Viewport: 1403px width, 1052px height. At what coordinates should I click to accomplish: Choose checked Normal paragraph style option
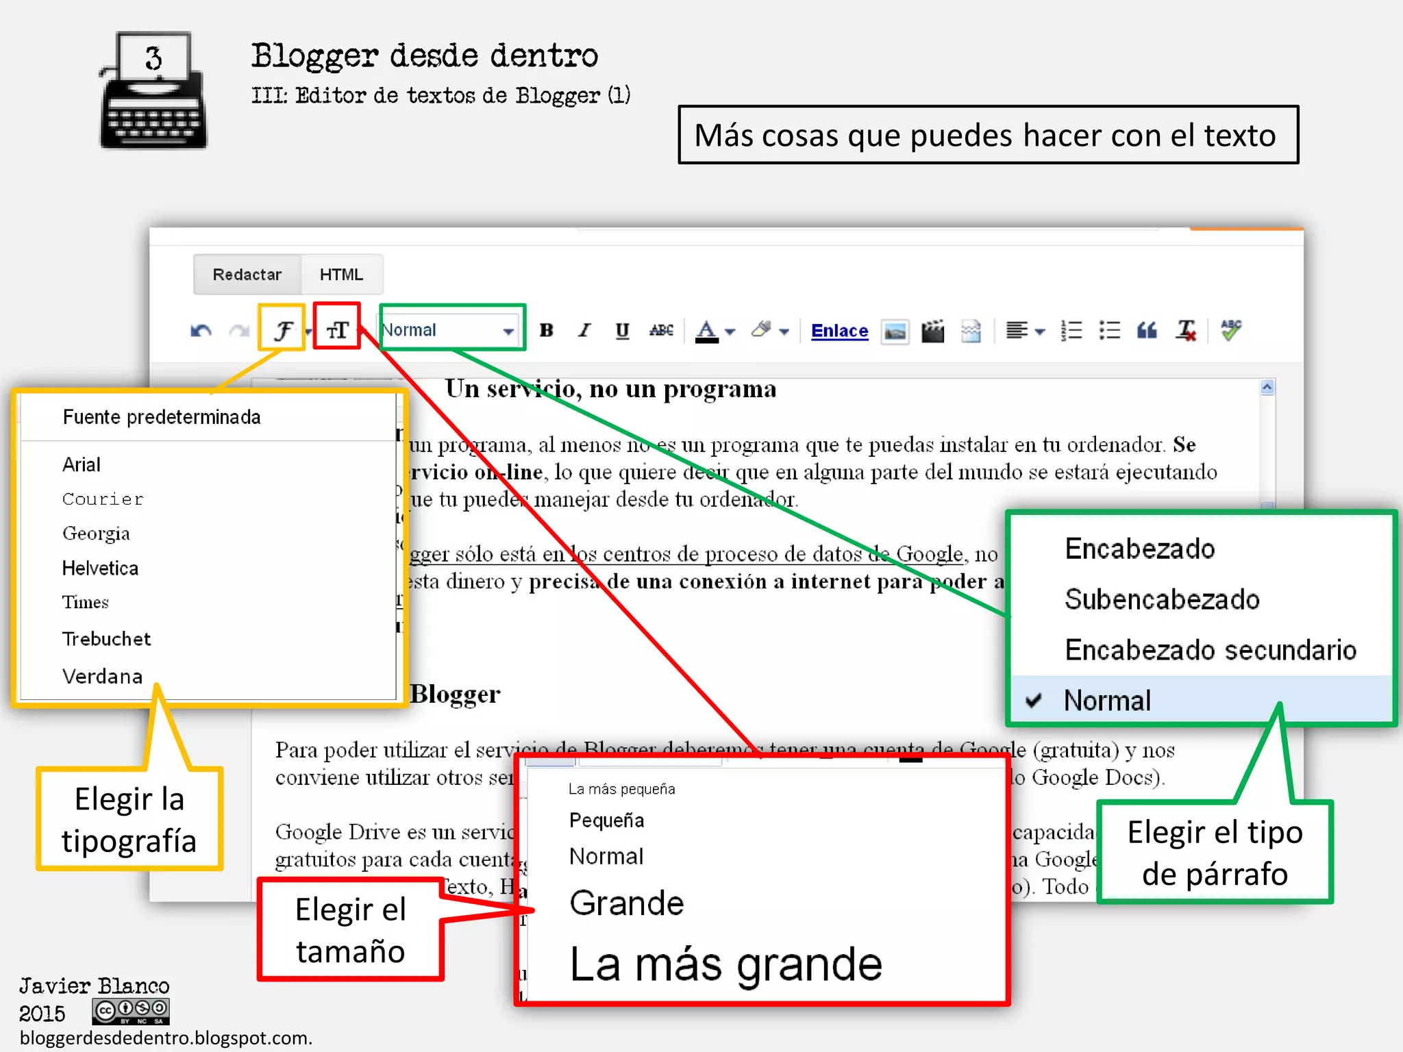[1202, 701]
